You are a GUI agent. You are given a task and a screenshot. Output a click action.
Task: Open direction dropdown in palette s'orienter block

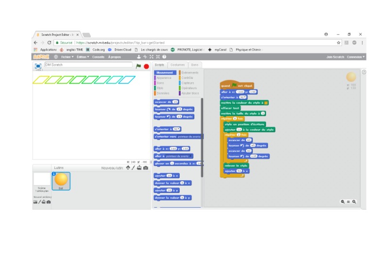(x=176, y=129)
